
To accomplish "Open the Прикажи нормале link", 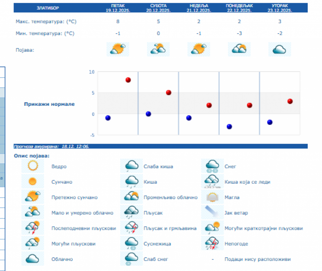I will (49, 104).
